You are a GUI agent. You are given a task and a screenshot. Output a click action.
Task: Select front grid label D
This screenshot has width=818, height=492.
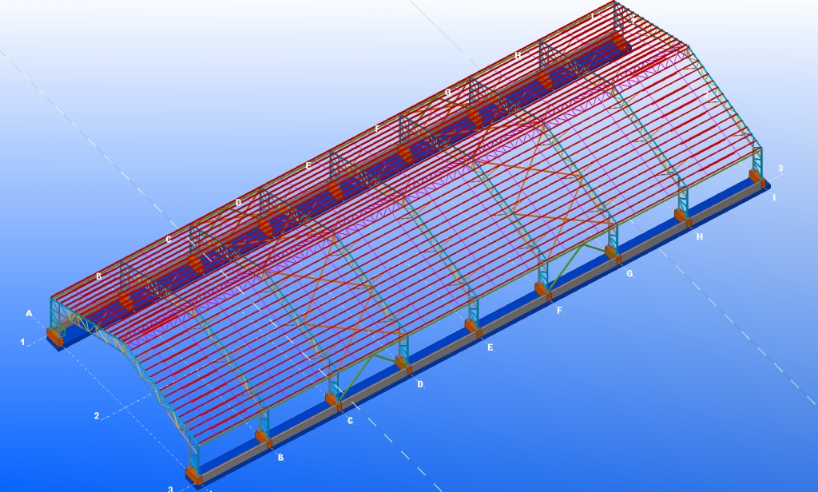coord(420,384)
